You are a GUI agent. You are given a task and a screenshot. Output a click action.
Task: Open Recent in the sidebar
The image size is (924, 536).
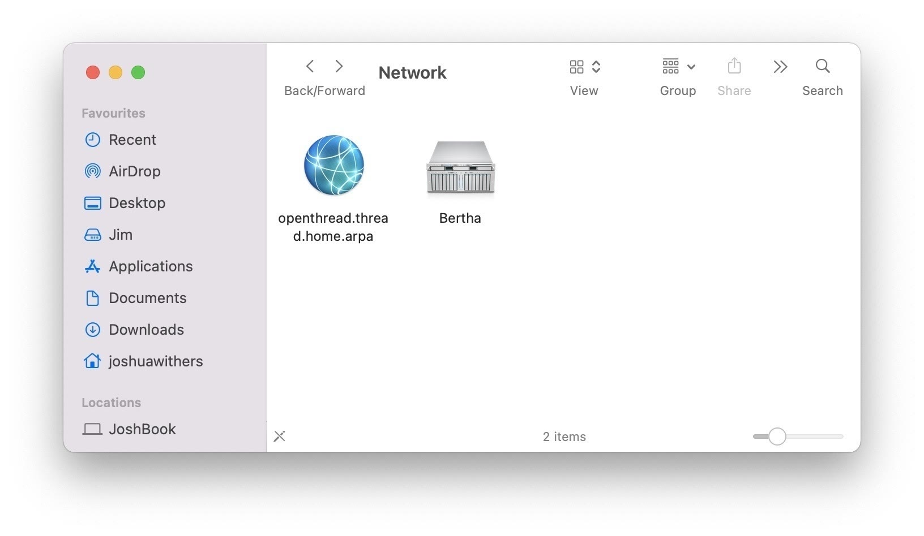(x=132, y=140)
